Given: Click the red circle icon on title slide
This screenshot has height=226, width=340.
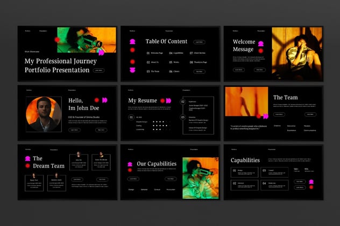Looking at the screenshot, I should [x=57, y=39].
